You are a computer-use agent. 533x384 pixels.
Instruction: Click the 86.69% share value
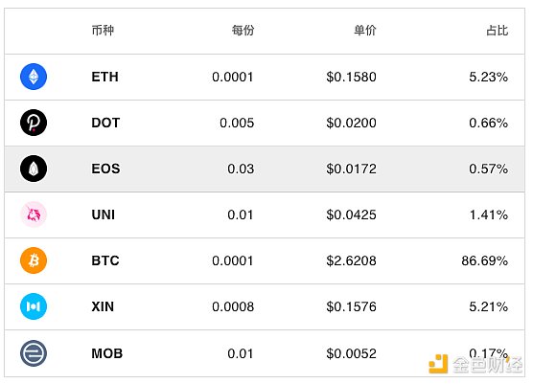click(x=485, y=260)
